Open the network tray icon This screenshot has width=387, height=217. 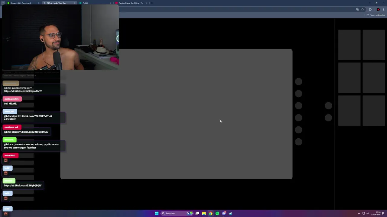pyautogui.click(x=364, y=213)
